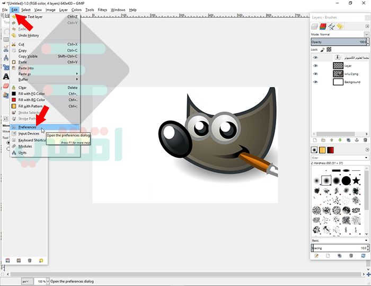Raise the layer with up arrow

(x=331, y=140)
